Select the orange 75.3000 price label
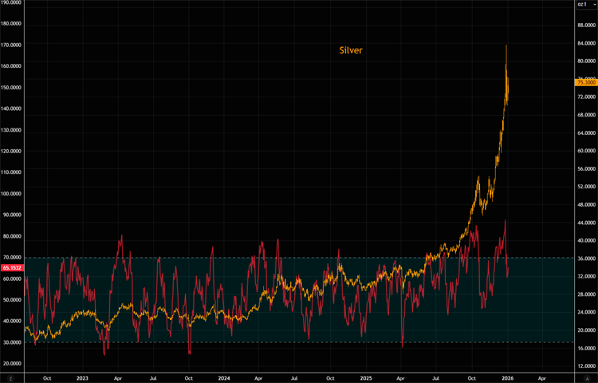Screen dimensions: 598x383 tap(585, 82)
